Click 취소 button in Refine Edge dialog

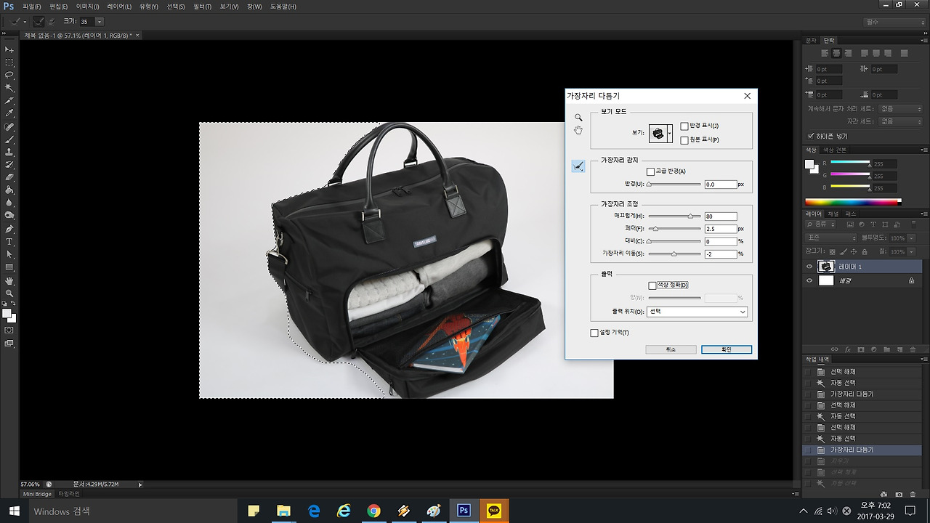(671, 349)
